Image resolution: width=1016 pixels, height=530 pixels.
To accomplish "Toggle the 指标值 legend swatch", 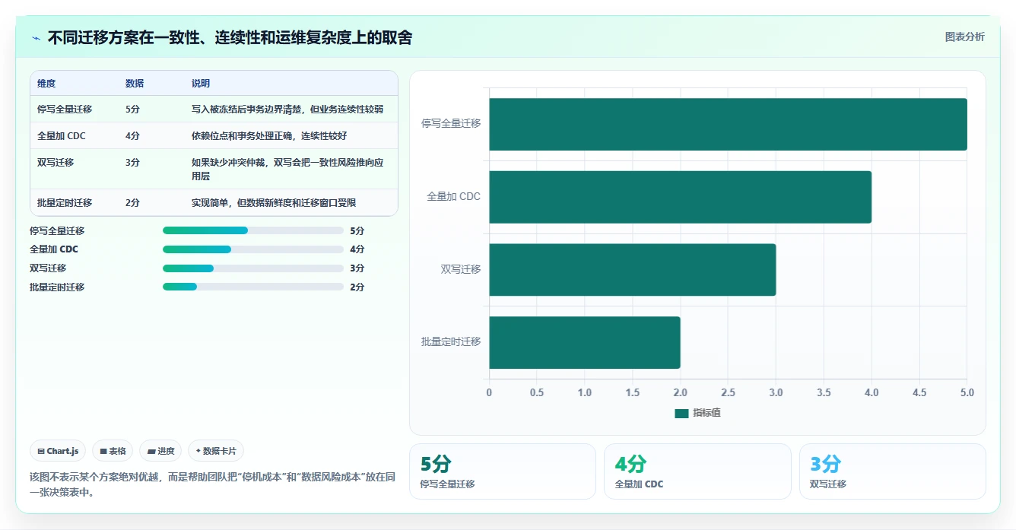I will (x=681, y=413).
